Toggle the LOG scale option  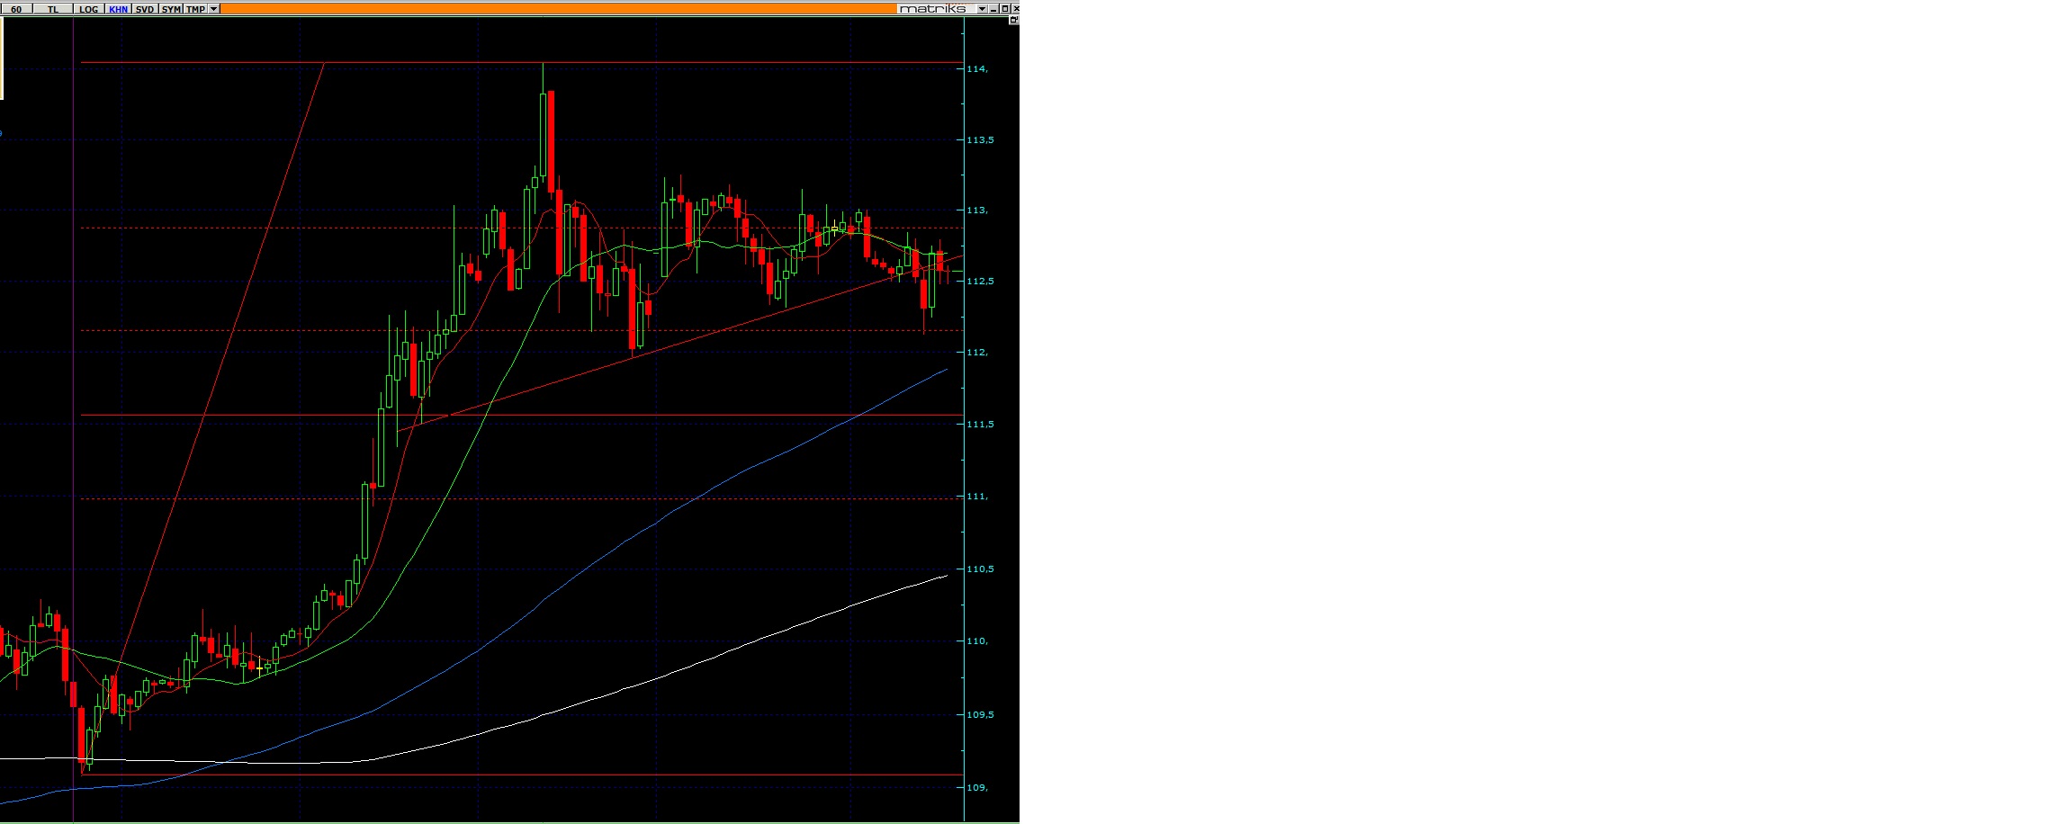pos(88,9)
